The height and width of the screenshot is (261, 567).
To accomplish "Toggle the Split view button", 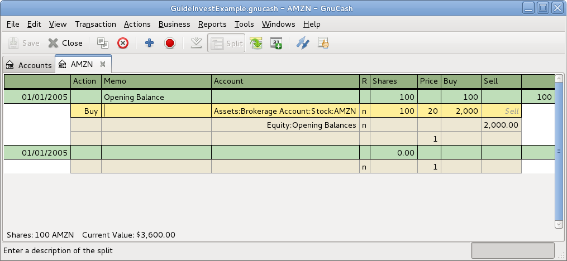I will [x=226, y=43].
